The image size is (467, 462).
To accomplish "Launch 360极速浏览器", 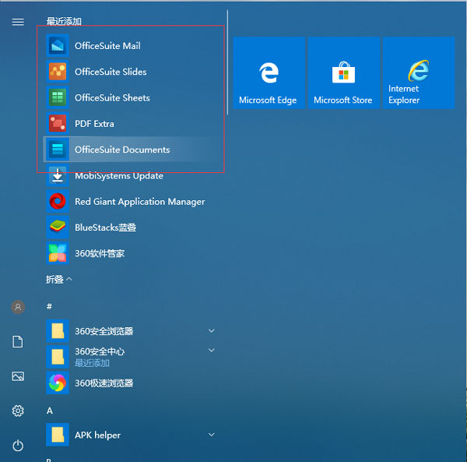I will (x=104, y=383).
